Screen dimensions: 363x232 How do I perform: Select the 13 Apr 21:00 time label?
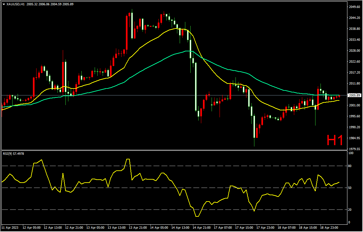tap(137, 228)
